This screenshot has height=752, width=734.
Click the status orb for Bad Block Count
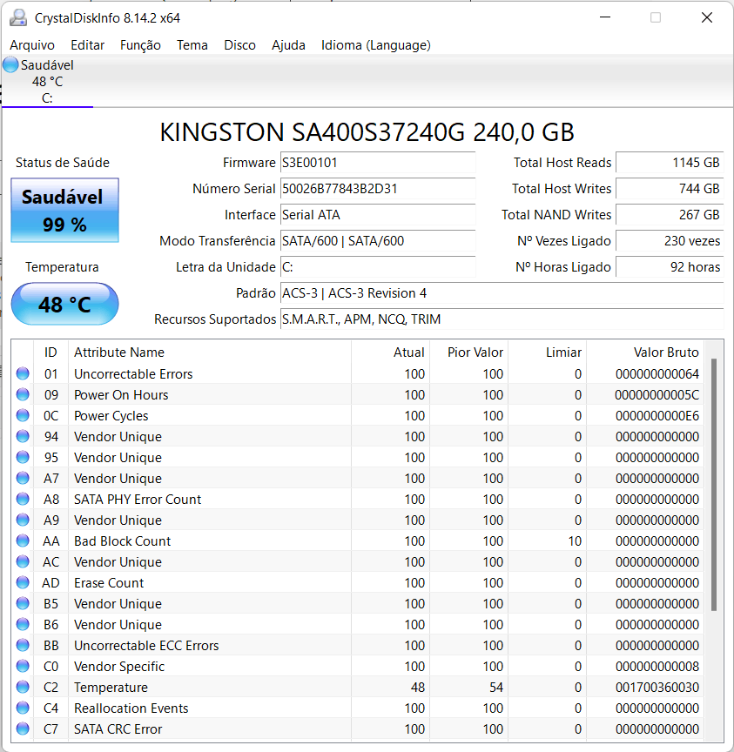(x=23, y=540)
